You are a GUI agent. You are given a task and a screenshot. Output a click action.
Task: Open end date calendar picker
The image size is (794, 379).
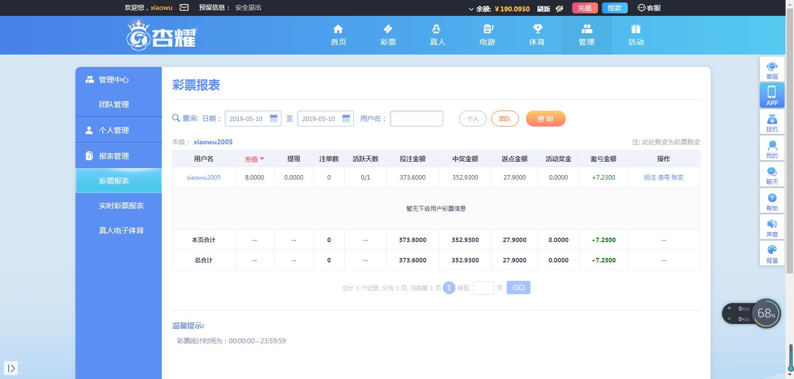[x=346, y=119]
